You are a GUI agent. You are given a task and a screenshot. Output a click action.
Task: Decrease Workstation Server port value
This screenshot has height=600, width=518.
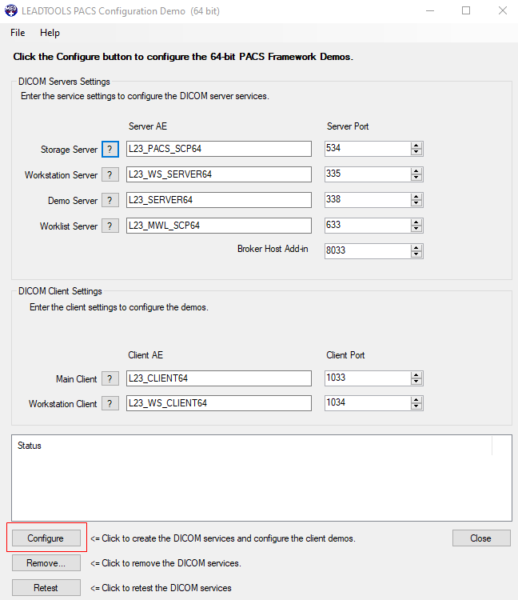(416, 178)
